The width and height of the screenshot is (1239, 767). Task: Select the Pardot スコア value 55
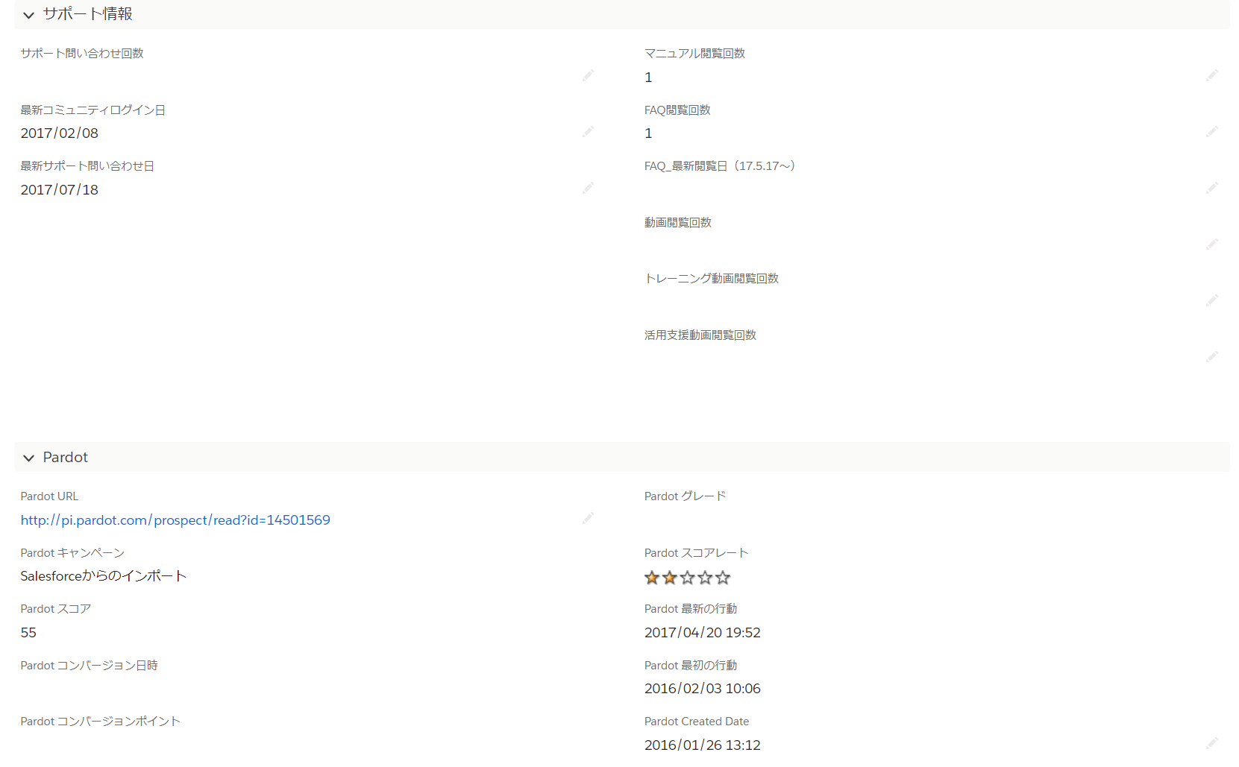coord(28,633)
